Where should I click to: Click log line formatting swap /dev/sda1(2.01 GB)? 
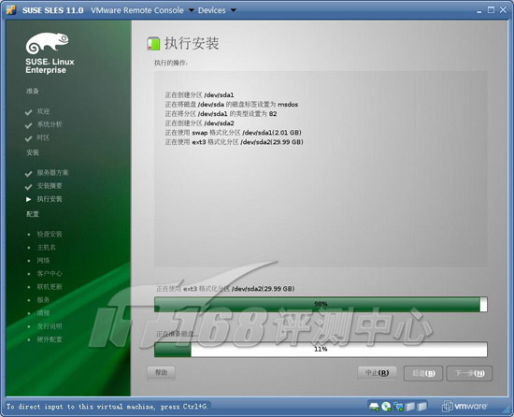pyautogui.click(x=233, y=133)
